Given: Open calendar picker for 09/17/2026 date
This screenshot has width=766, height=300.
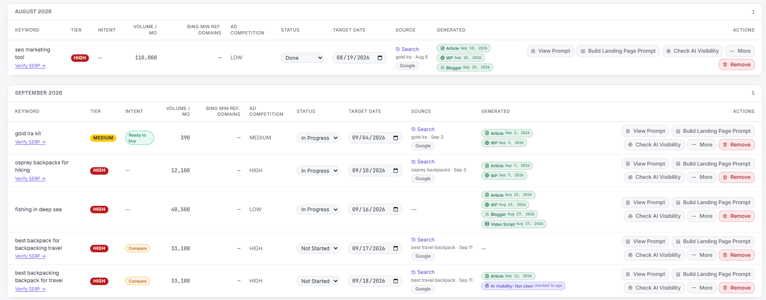Looking at the screenshot, I should pyautogui.click(x=395, y=249).
